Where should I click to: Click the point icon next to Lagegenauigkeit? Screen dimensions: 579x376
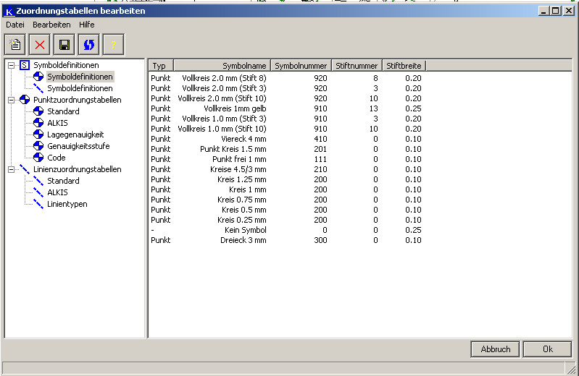click(38, 134)
